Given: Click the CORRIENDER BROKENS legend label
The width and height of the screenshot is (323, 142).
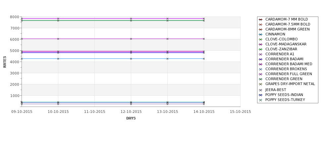Looking at the screenshot, I should (286, 69).
